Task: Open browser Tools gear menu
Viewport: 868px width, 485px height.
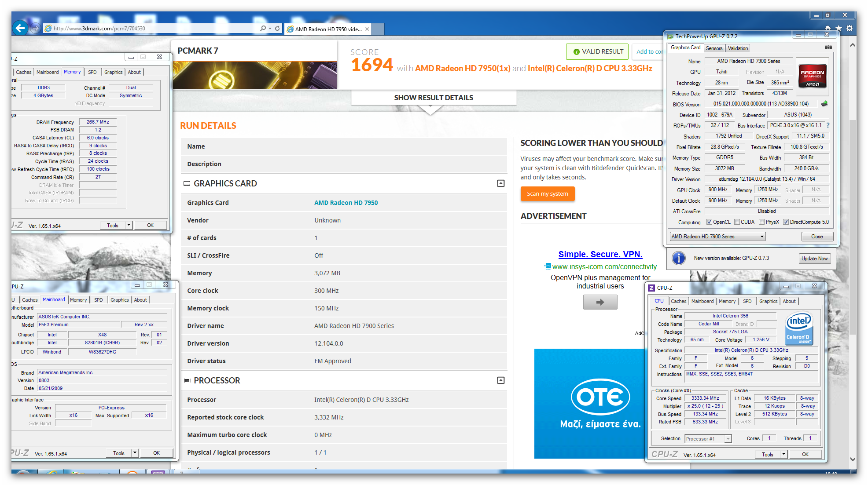Action: coord(850,28)
